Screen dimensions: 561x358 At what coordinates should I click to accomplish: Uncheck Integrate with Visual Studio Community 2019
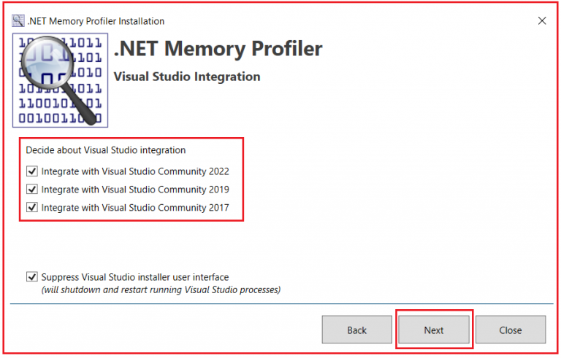point(32,189)
